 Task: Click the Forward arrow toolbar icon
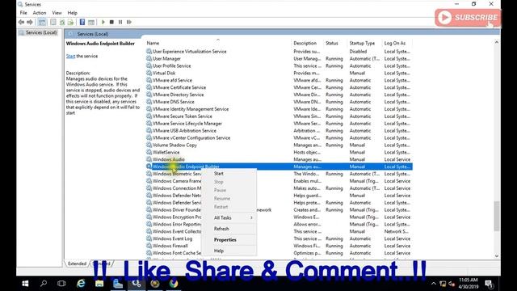[x=30, y=22]
